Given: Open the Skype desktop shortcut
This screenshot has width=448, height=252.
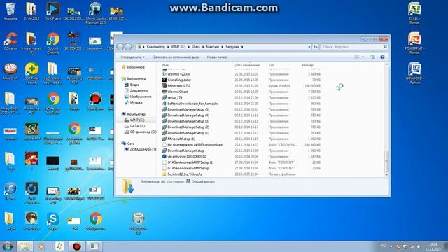Looking at the screenshot, I should (x=53, y=221).
